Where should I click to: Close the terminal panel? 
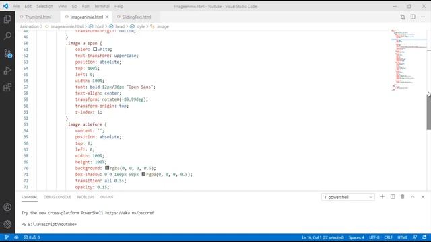[423, 197]
